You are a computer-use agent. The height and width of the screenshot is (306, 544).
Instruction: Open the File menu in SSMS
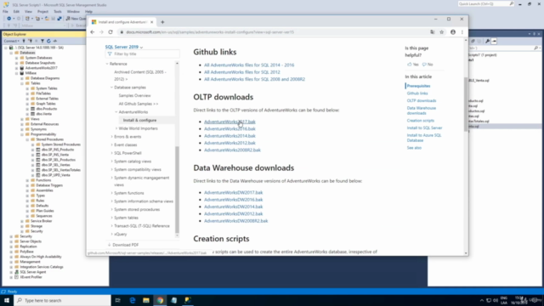[x=6, y=11]
